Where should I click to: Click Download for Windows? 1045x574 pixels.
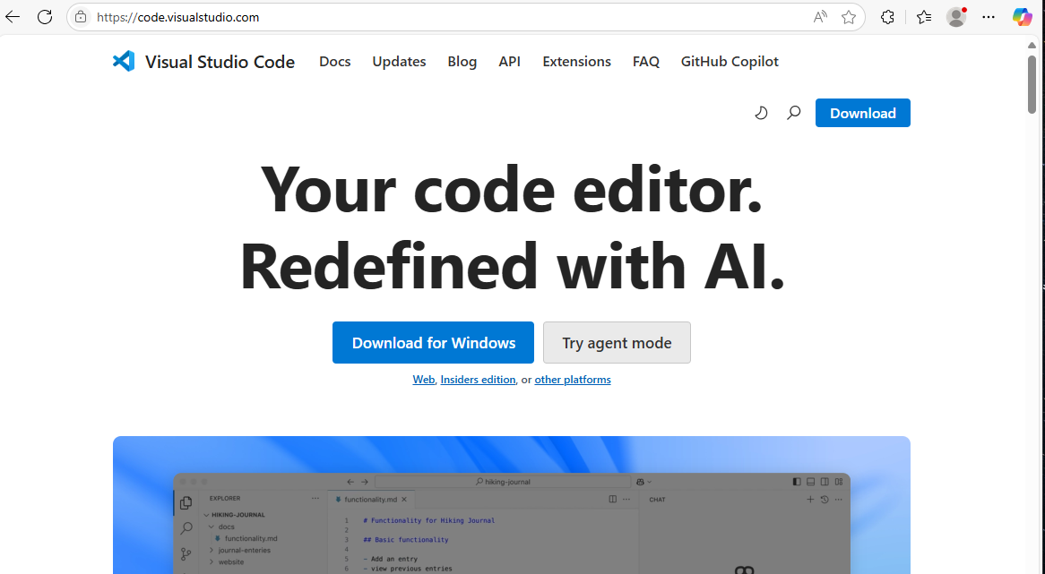tap(433, 343)
